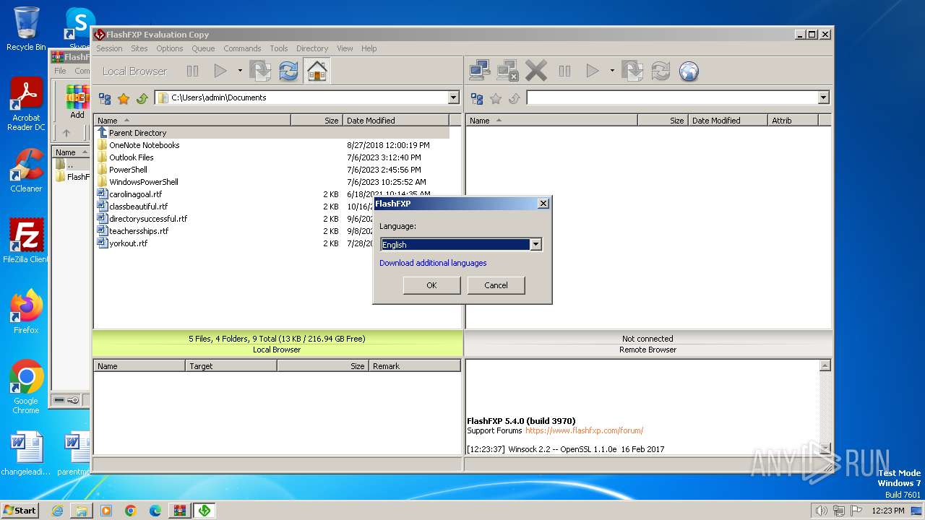The width and height of the screenshot is (925, 520).
Task: Click the remote tree view icon beside path
Action: [477, 98]
